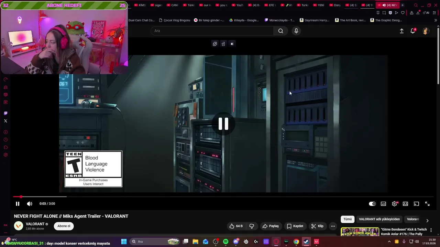Show hidden system tray icons chevron

point(389,242)
